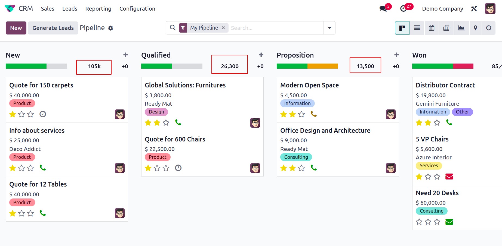Switch to the list view
Viewport: 502px width, 246px height.
click(x=417, y=28)
